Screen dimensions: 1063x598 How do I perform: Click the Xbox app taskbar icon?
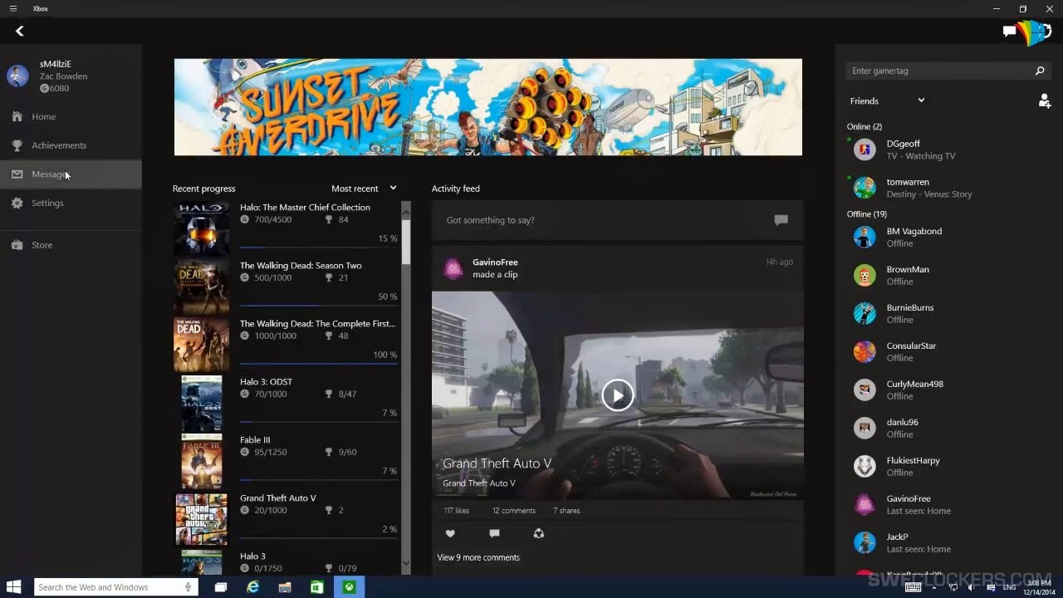[x=350, y=587]
